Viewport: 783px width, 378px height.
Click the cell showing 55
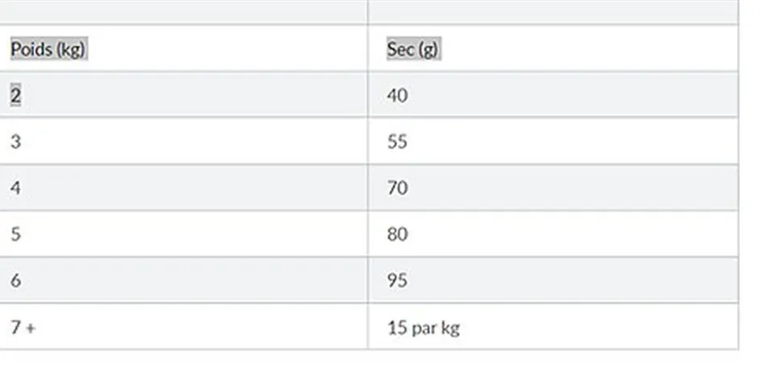pos(397,141)
